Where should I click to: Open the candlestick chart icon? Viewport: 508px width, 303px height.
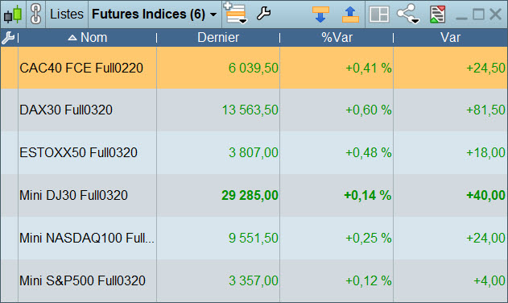[13, 15]
